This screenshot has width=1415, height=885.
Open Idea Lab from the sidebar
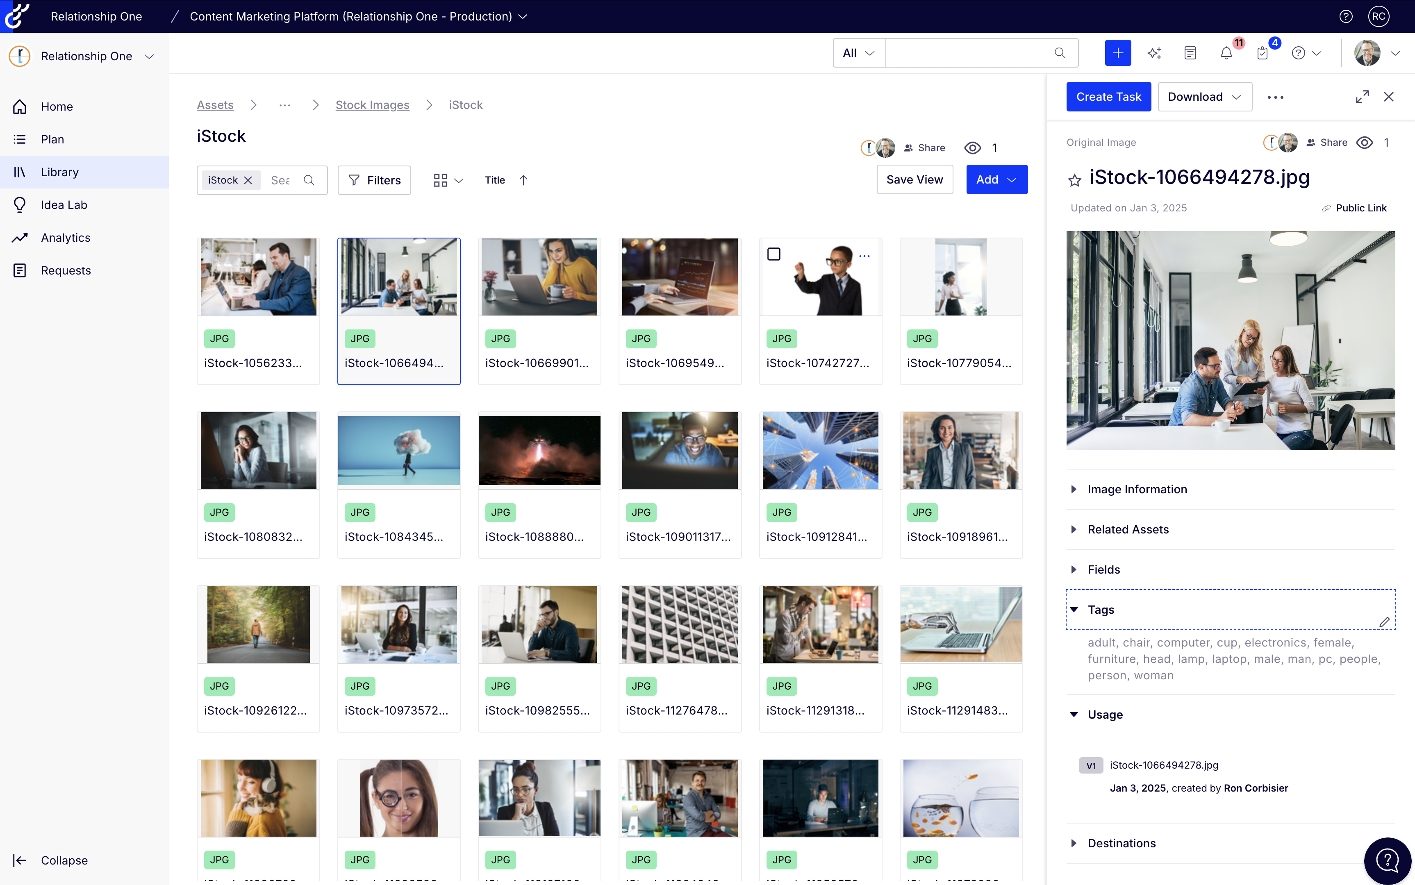pyautogui.click(x=64, y=205)
